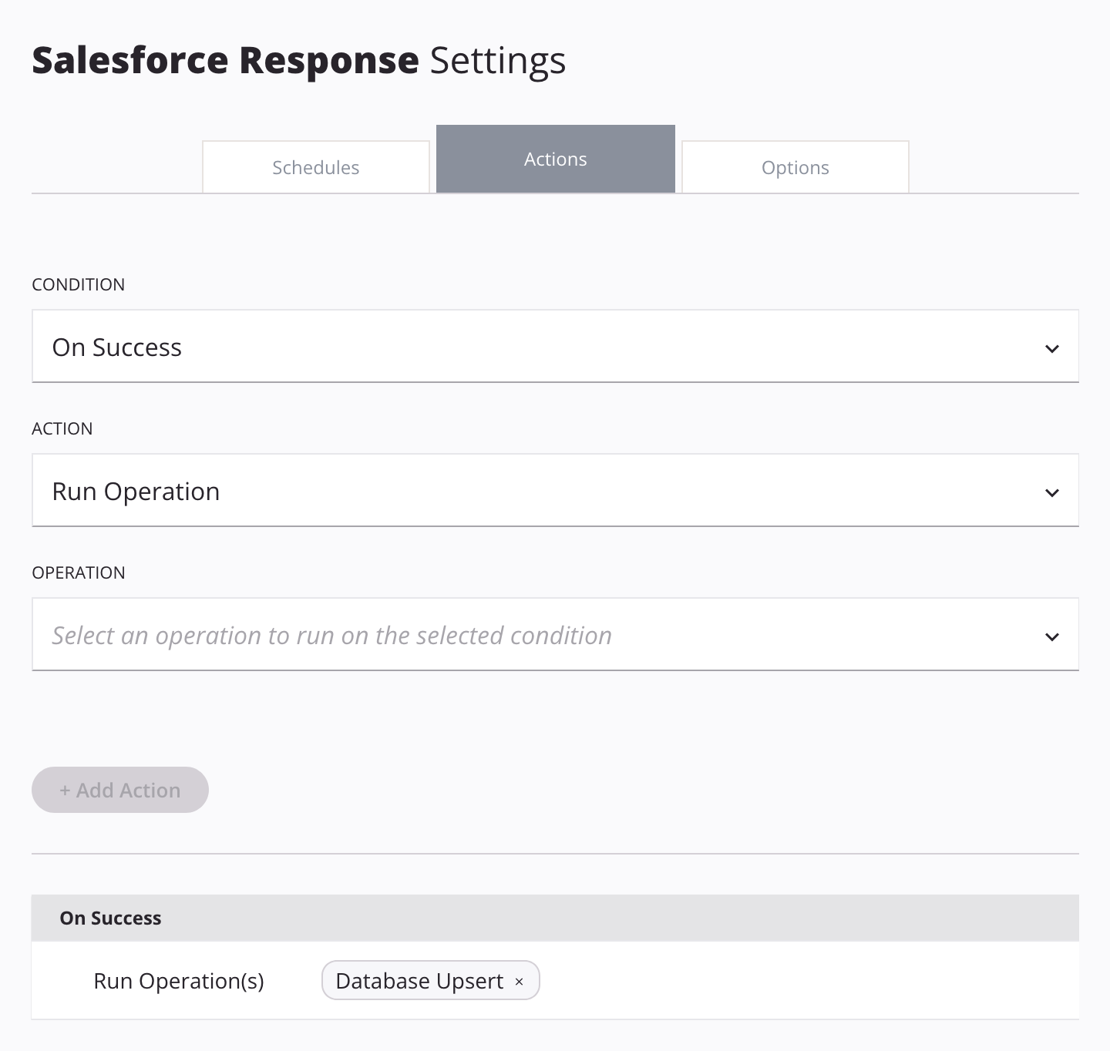Screen dimensions: 1110x1051
Task: Select the Database Upsert chip label
Action: 419,981
